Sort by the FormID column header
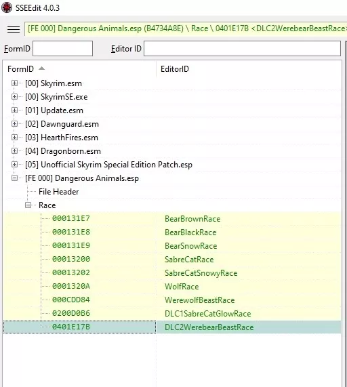 (79, 69)
